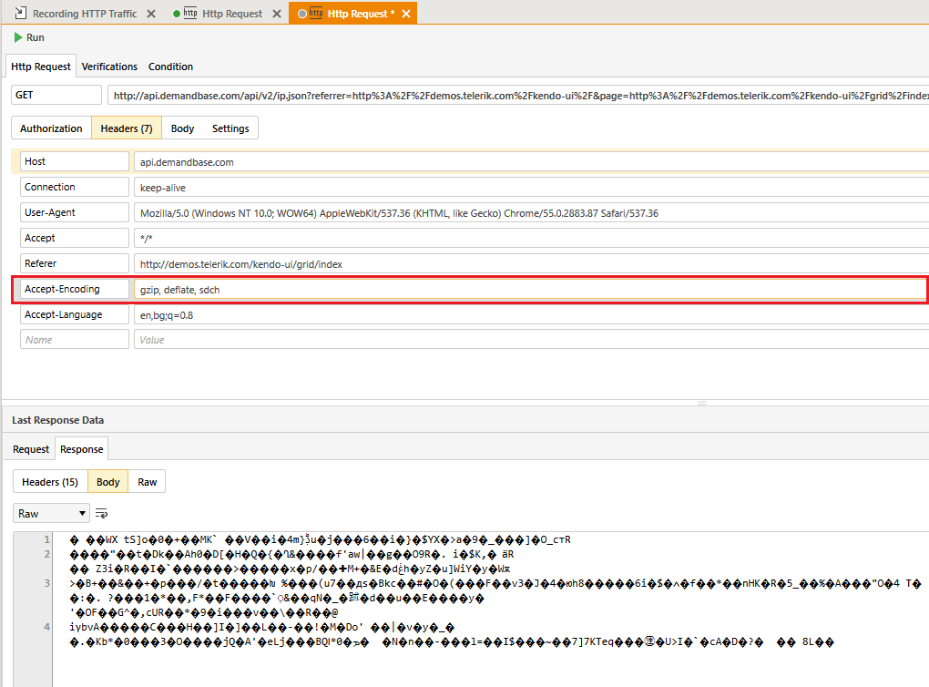Image resolution: width=929 pixels, height=687 pixels.
Task: Edit the api.demandbase.com host value
Action: [x=532, y=162]
